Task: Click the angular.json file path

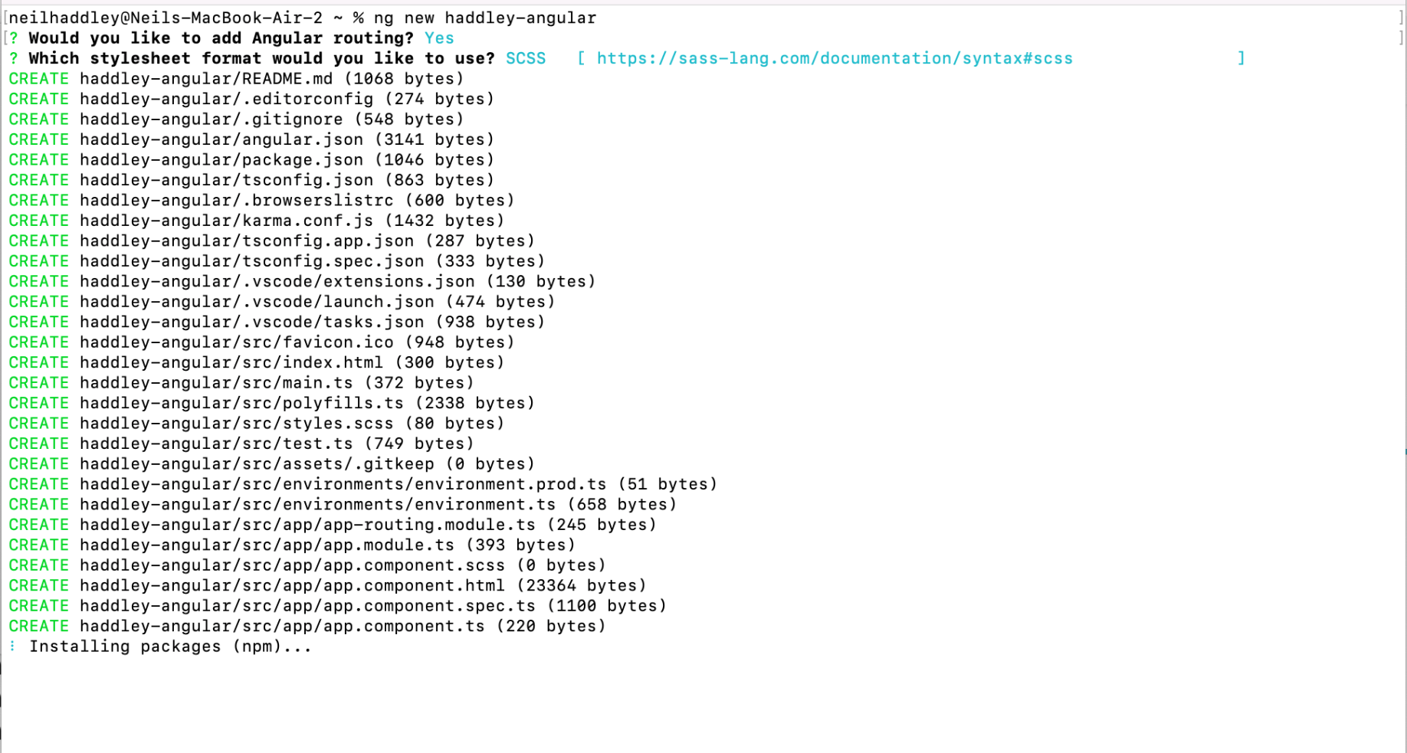Action: click(221, 139)
